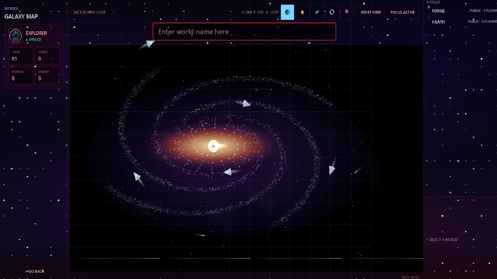Click the Explorer avatar portrait
The image size is (497, 279).
point(16,36)
